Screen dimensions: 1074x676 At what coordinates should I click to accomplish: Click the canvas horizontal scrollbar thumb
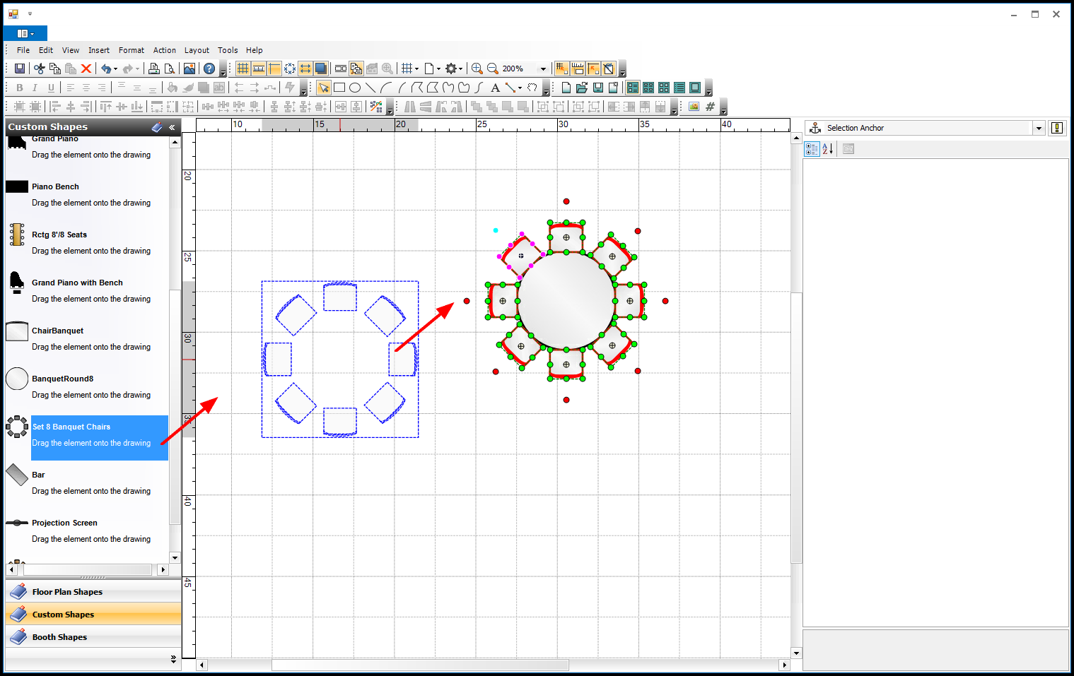click(x=420, y=665)
